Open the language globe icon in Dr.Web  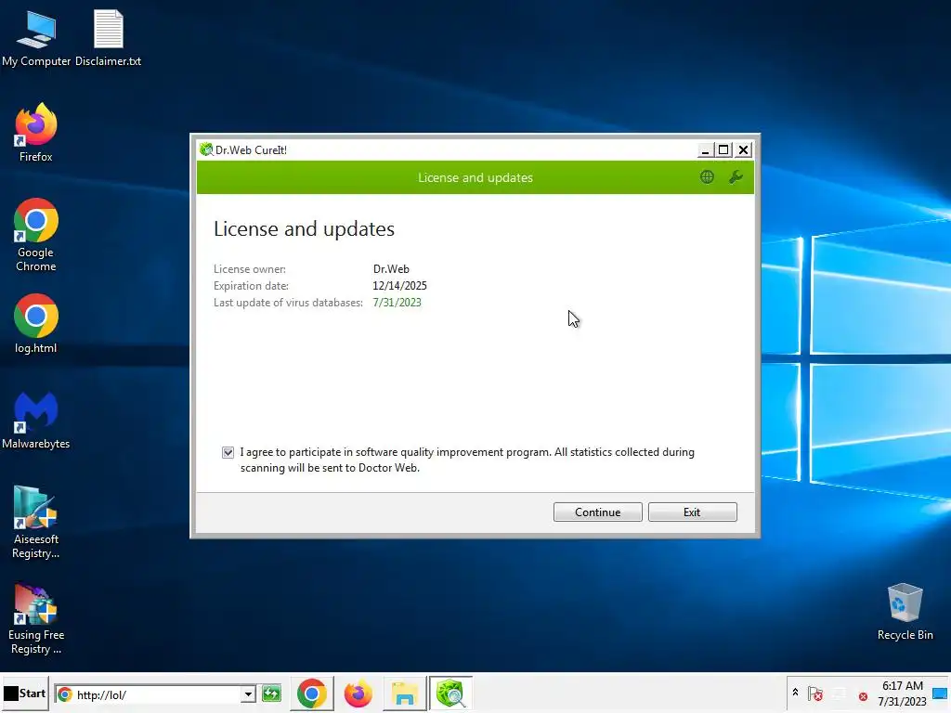tap(707, 177)
